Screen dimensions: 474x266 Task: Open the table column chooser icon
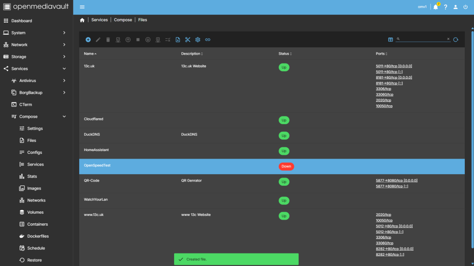[x=391, y=40]
